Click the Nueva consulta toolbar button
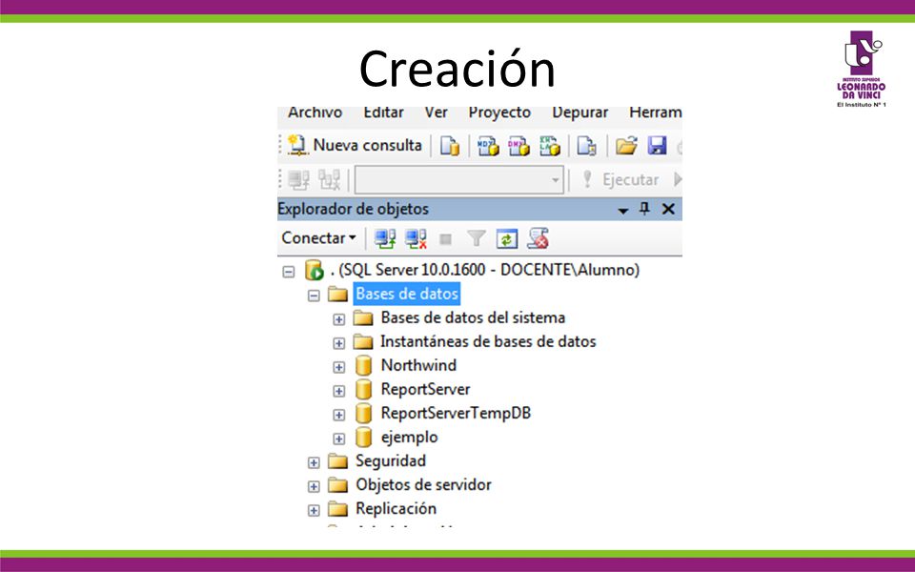This screenshot has height=572, width=915. (x=355, y=145)
